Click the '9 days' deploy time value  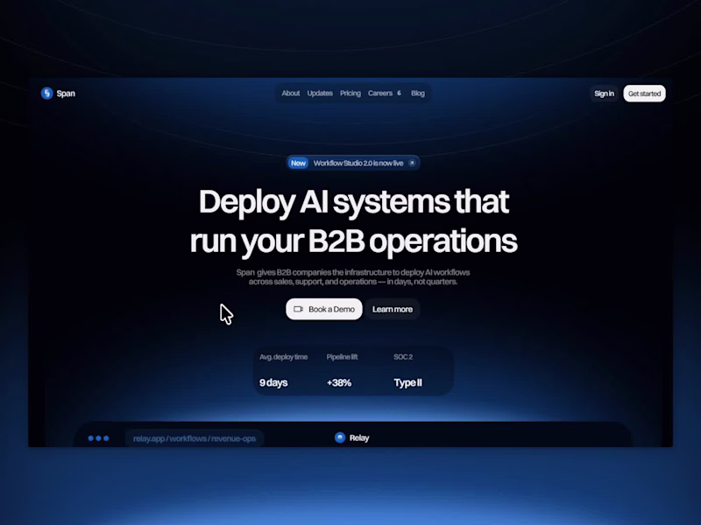click(273, 382)
